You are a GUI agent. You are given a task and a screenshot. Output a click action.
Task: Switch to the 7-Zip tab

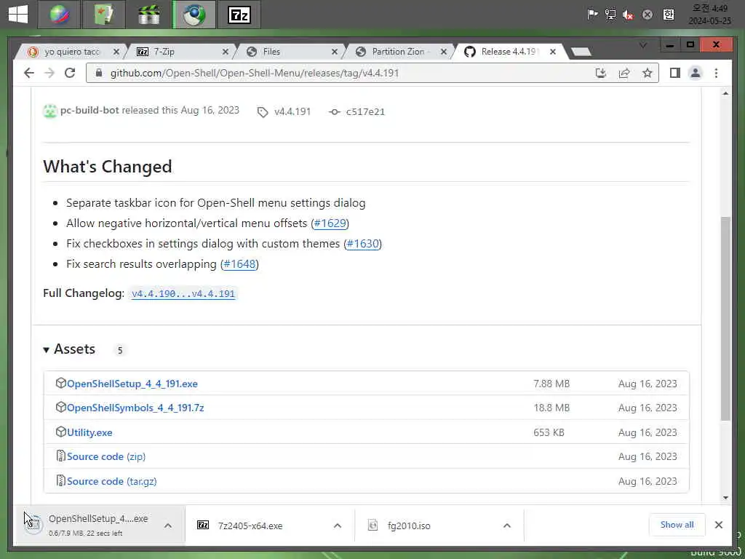(180, 52)
